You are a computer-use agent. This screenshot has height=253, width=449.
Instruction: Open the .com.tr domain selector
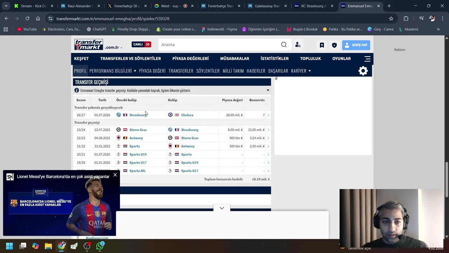pos(114,47)
